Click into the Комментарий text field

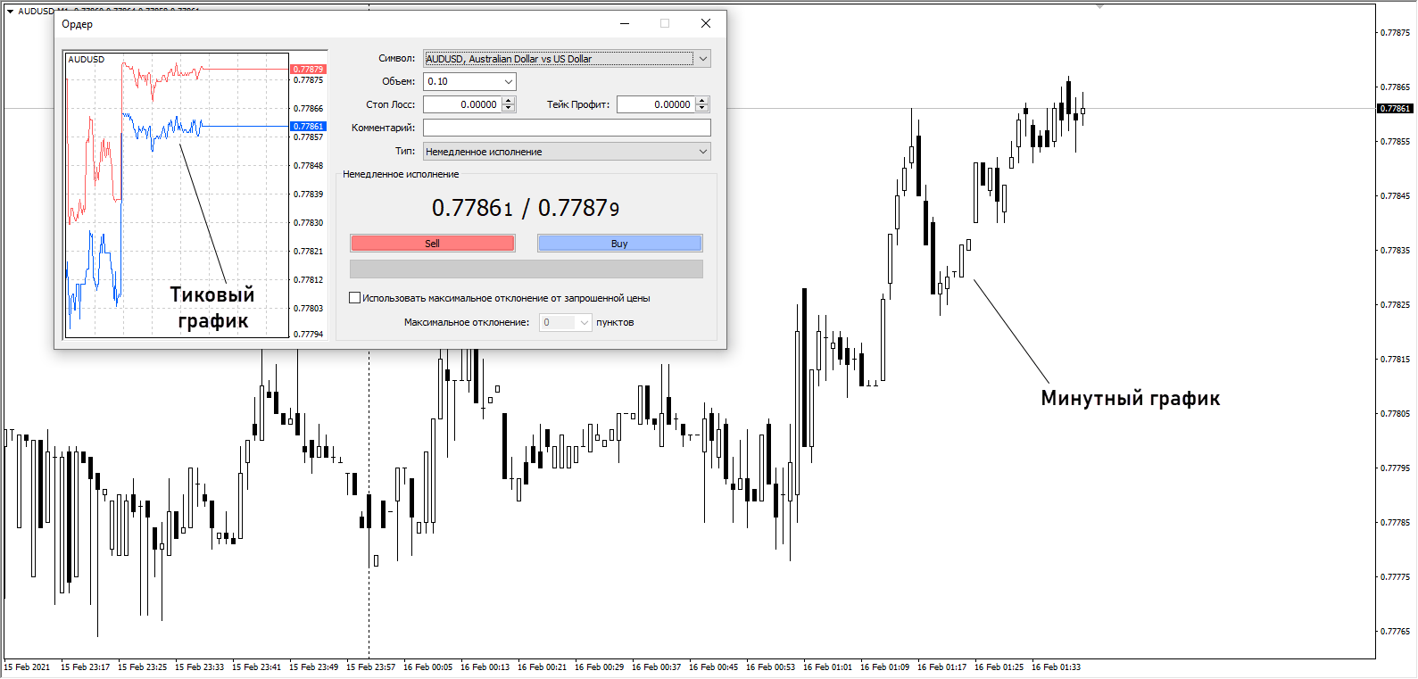point(567,128)
